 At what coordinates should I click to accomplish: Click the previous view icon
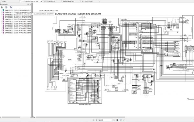click(121, 120)
